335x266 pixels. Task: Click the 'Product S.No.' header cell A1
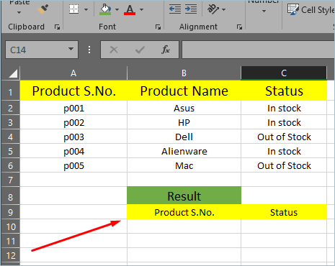tap(73, 91)
